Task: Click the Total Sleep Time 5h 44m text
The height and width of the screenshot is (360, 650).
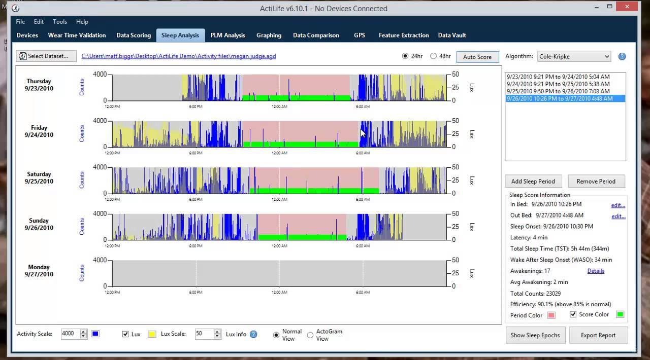Action: (x=560, y=248)
